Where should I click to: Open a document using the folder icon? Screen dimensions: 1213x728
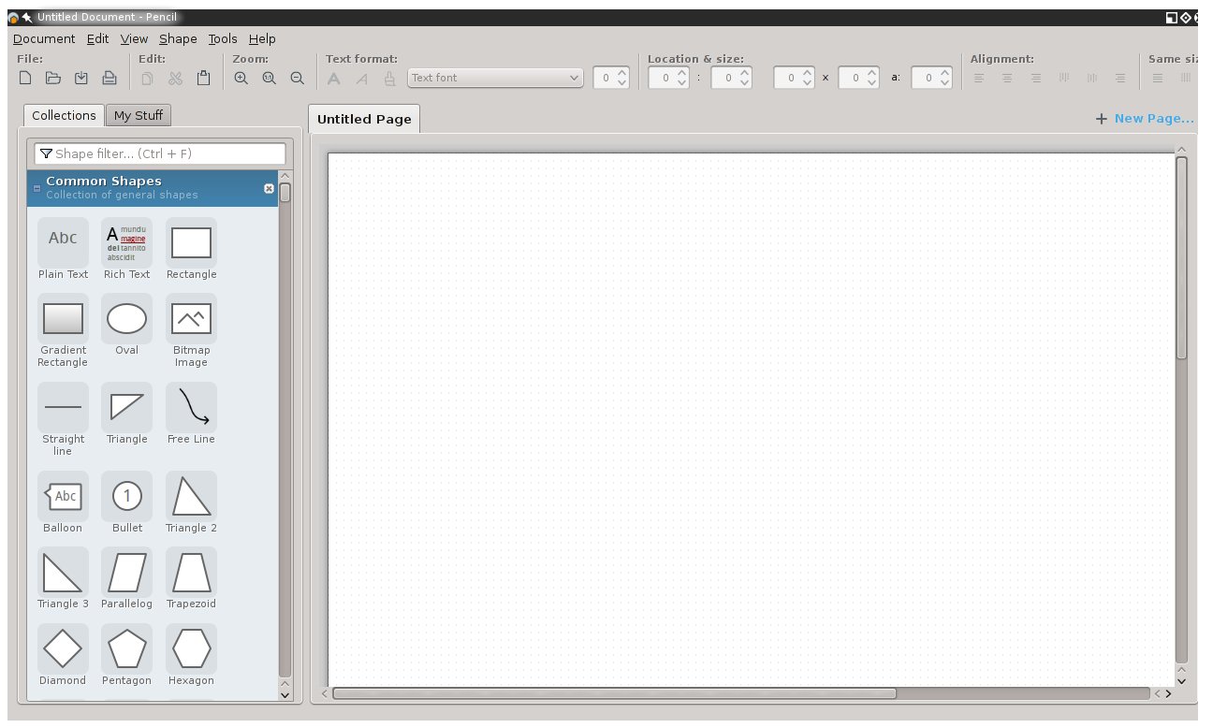(53, 79)
